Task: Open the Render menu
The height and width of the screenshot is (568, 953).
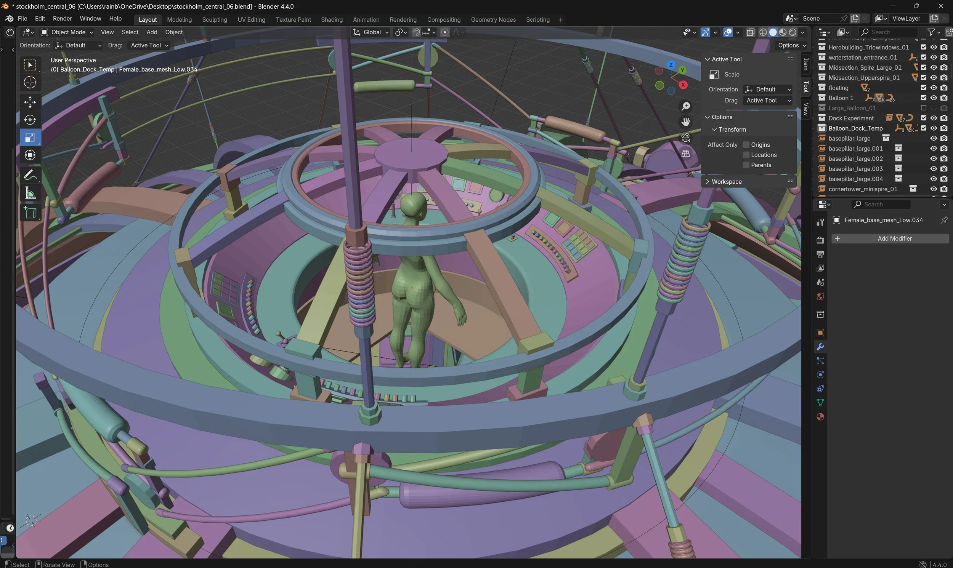Action: pos(62,18)
